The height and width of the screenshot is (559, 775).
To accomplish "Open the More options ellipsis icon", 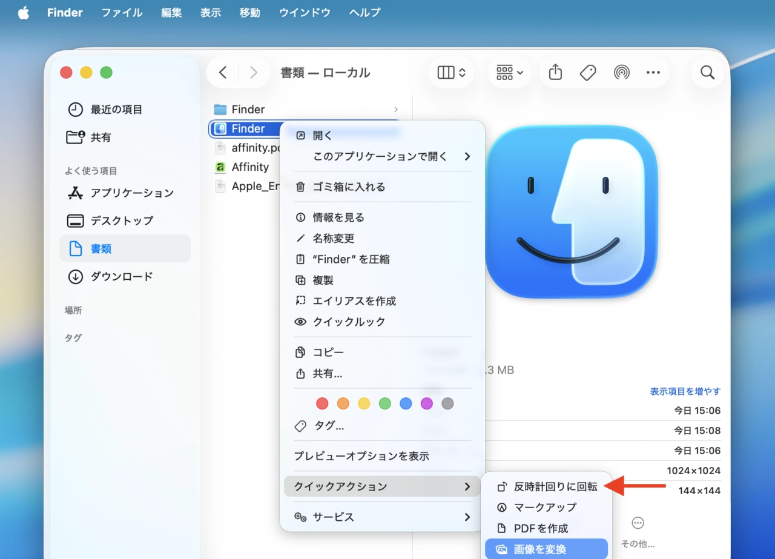I will [653, 72].
